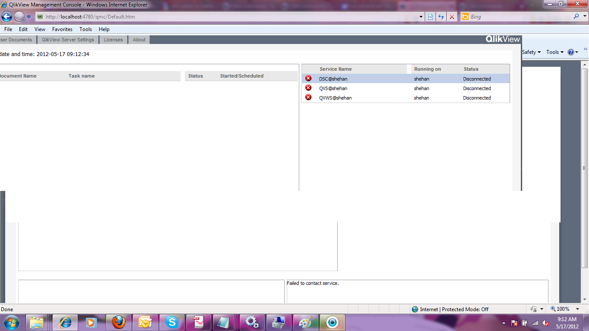Click the muted volume tray icon

tap(545, 322)
